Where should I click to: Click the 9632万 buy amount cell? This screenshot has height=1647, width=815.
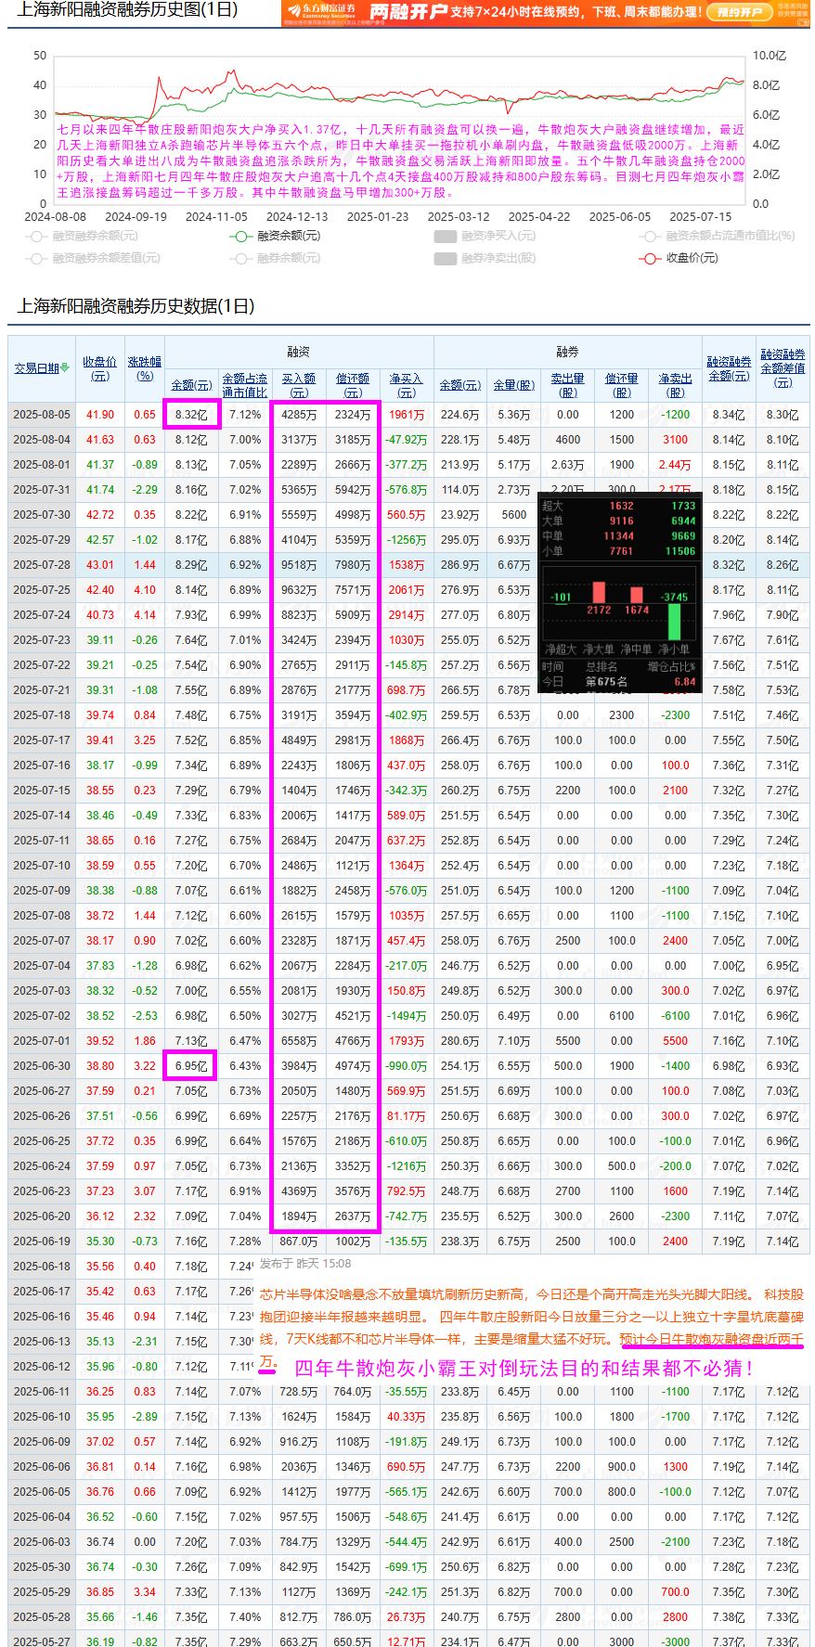pos(299,590)
